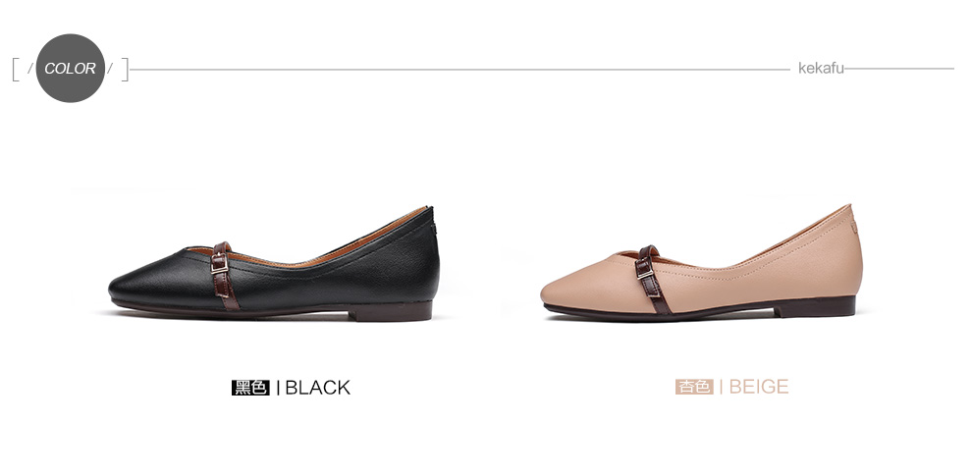Screen dimensions: 972x475
Task: Click the 黑色 black label tag
Action: 250,388
